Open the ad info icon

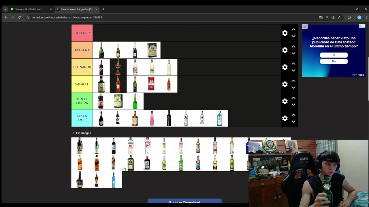[360, 26]
